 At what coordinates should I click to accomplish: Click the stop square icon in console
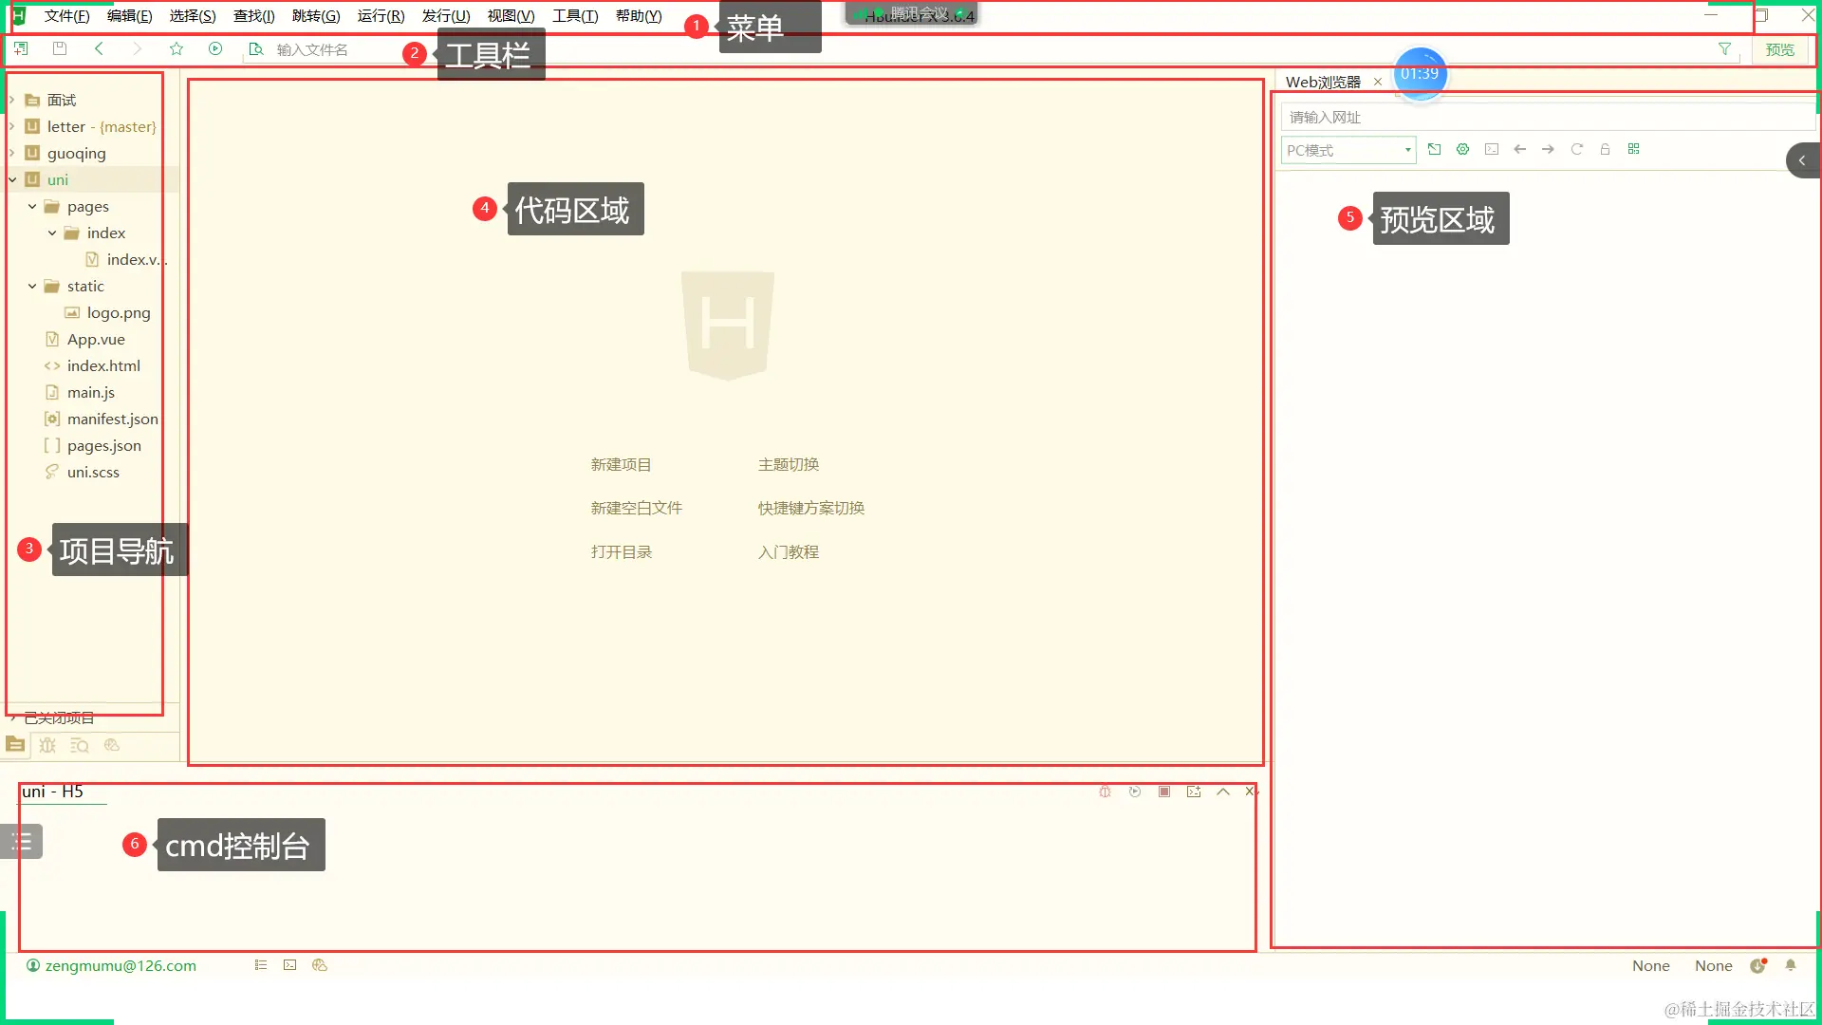click(x=1164, y=792)
